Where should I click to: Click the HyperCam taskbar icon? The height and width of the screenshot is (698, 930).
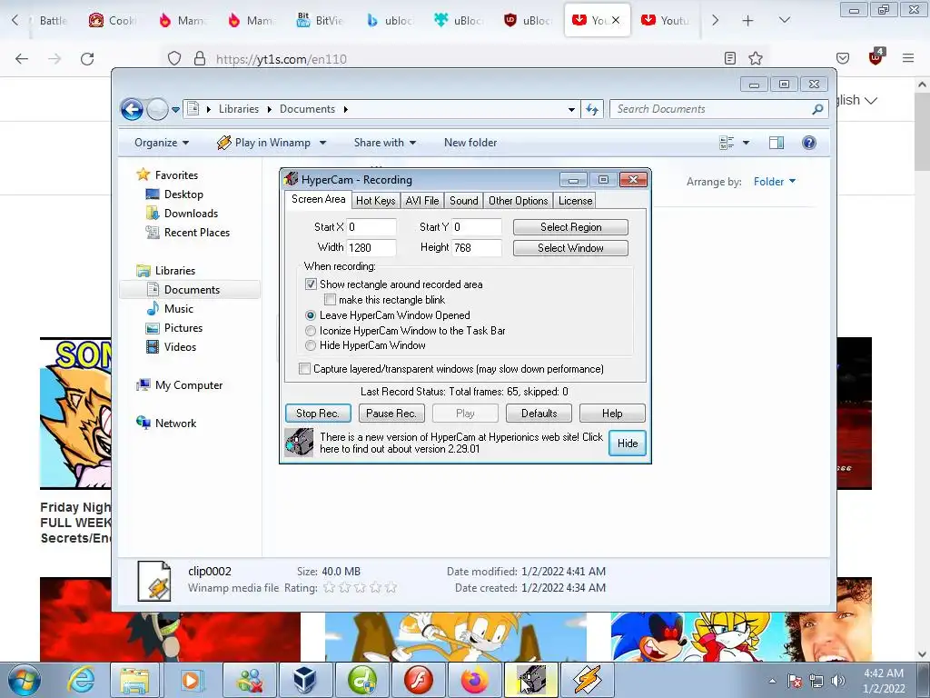(x=530, y=680)
